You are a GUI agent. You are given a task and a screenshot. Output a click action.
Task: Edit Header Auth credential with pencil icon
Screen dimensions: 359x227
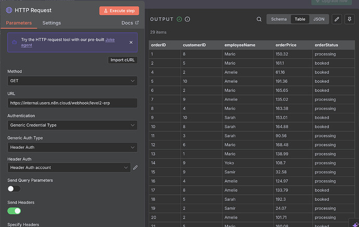[135, 167]
